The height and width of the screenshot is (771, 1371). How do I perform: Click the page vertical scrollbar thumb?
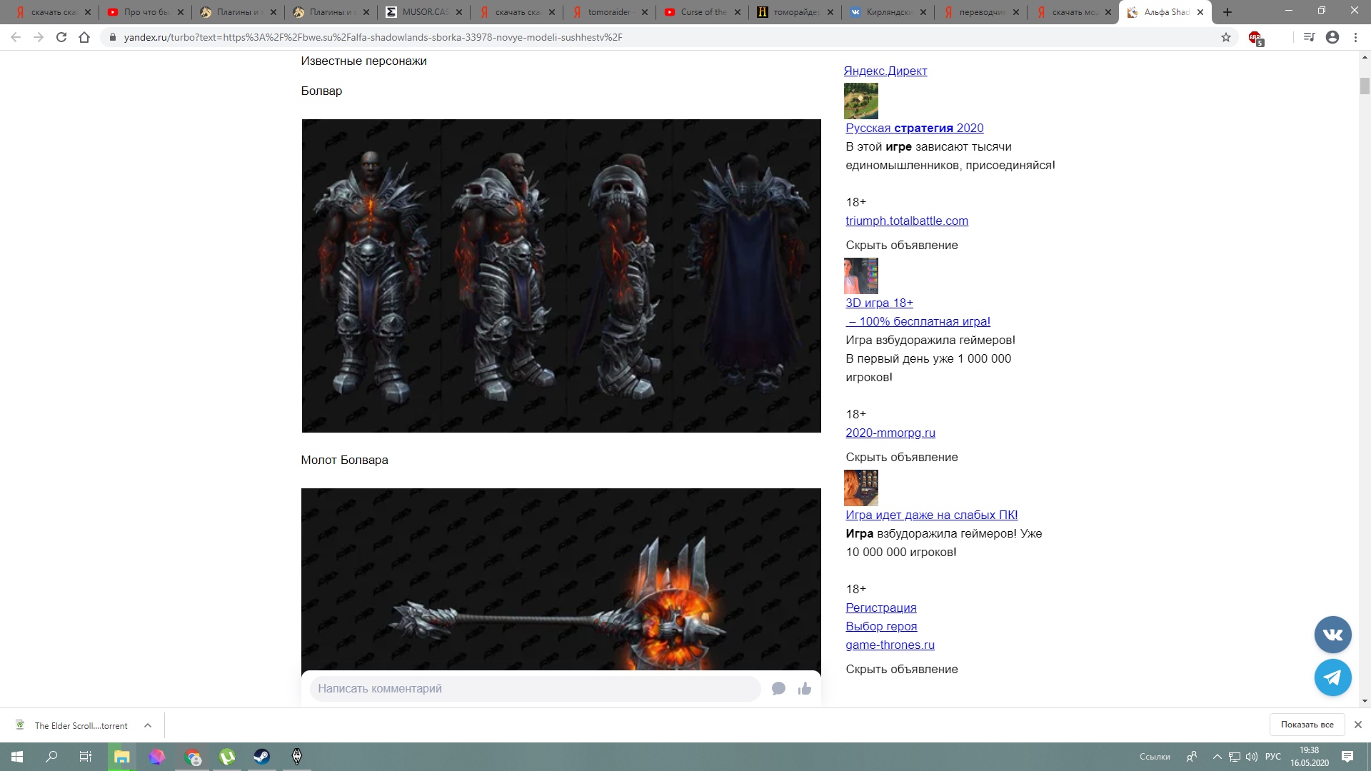[1365, 86]
